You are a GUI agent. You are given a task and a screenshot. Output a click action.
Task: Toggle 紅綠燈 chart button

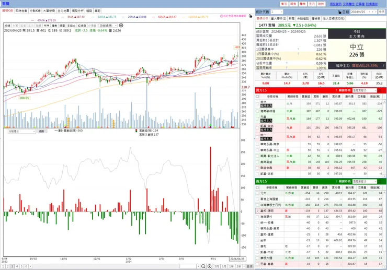[x=82, y=26]
